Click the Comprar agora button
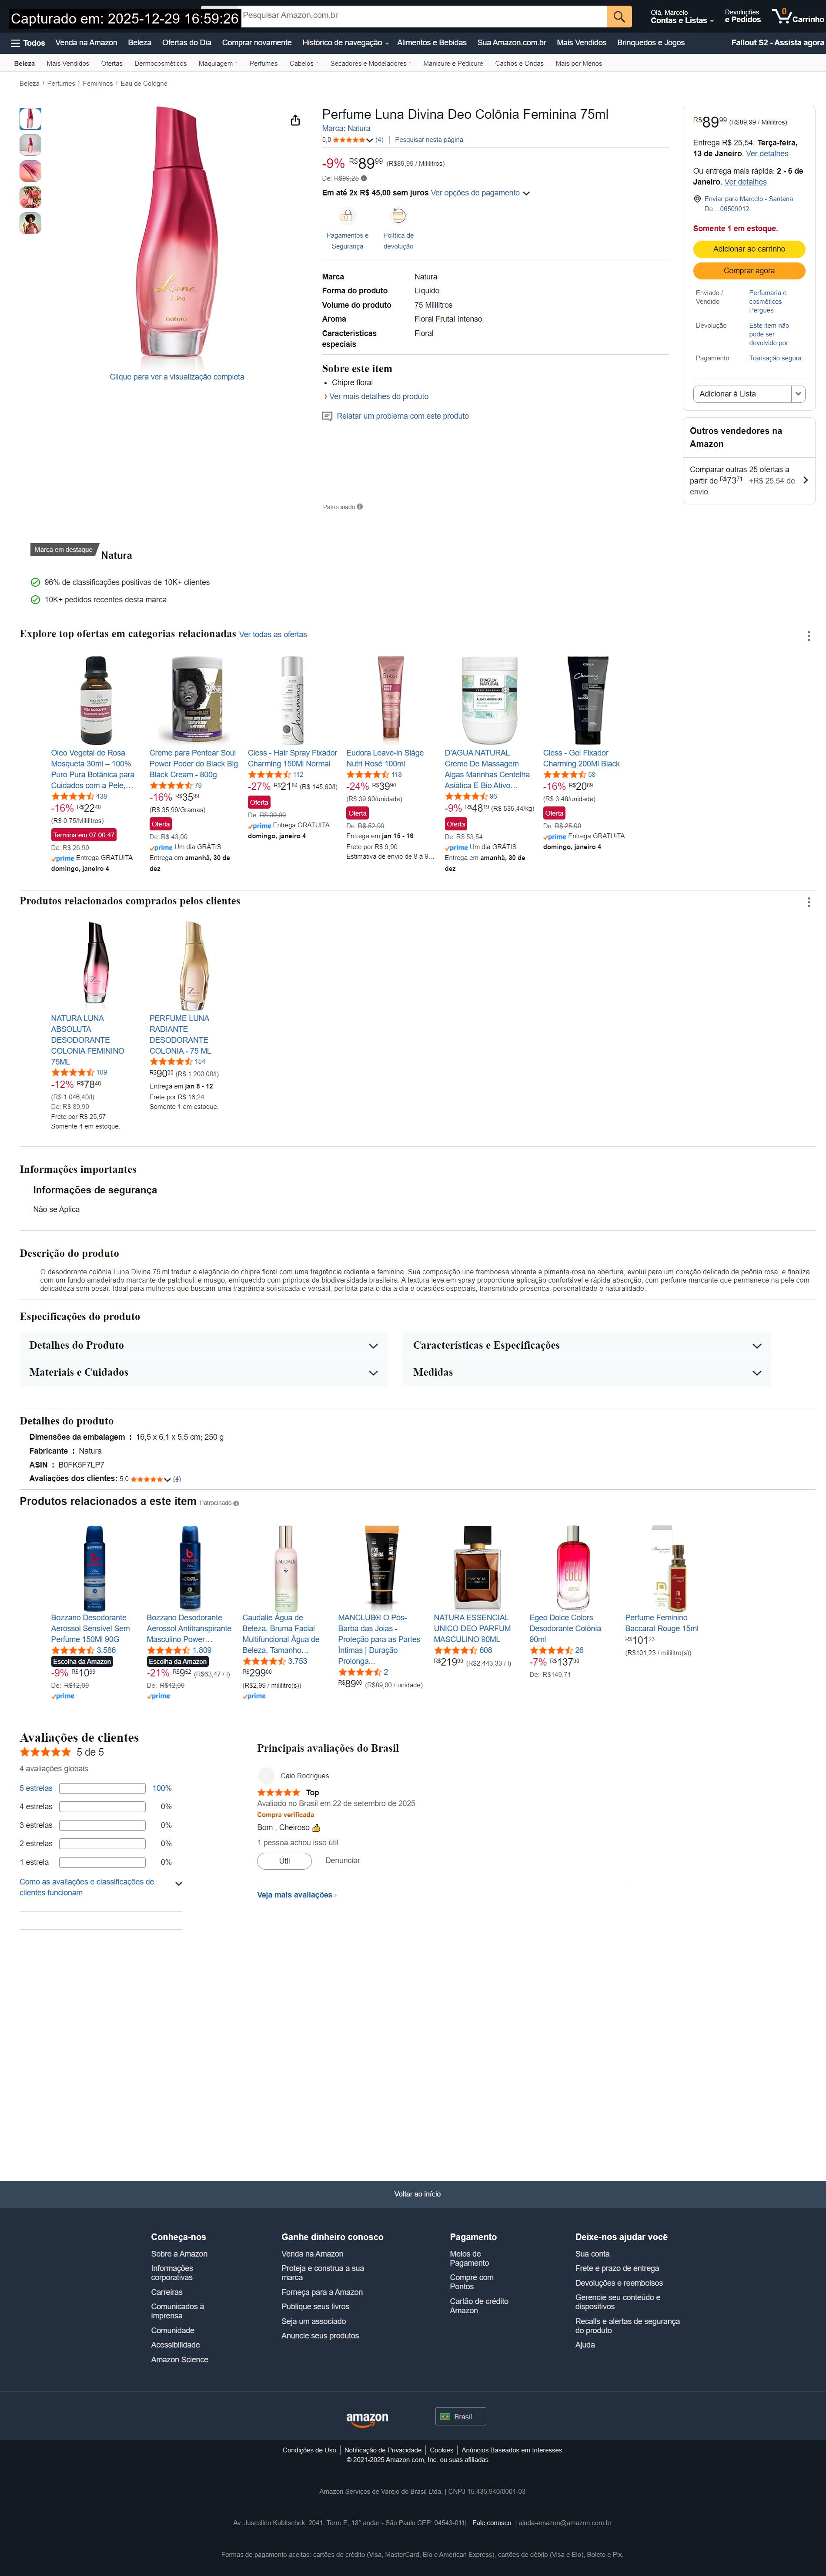The image size is (826, 2576). click(x=749, y=271)
